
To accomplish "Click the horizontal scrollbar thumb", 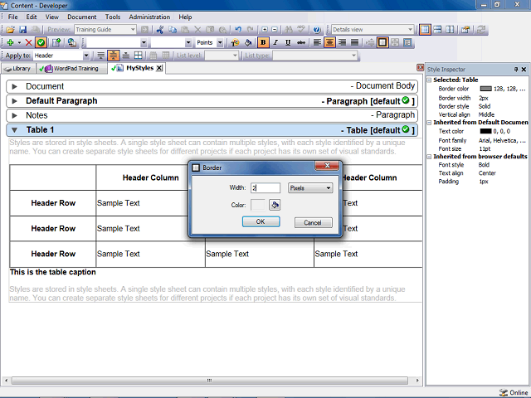I will click(210, 381).
